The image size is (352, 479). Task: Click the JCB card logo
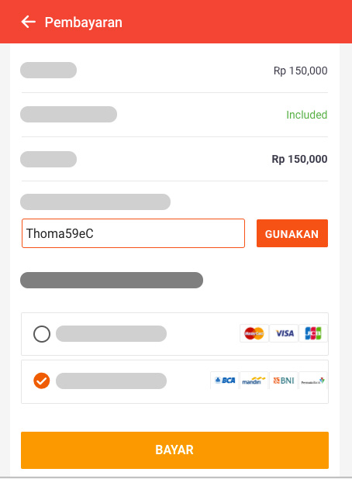[x=313, y=333]
